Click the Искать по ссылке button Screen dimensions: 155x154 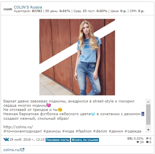85,140
